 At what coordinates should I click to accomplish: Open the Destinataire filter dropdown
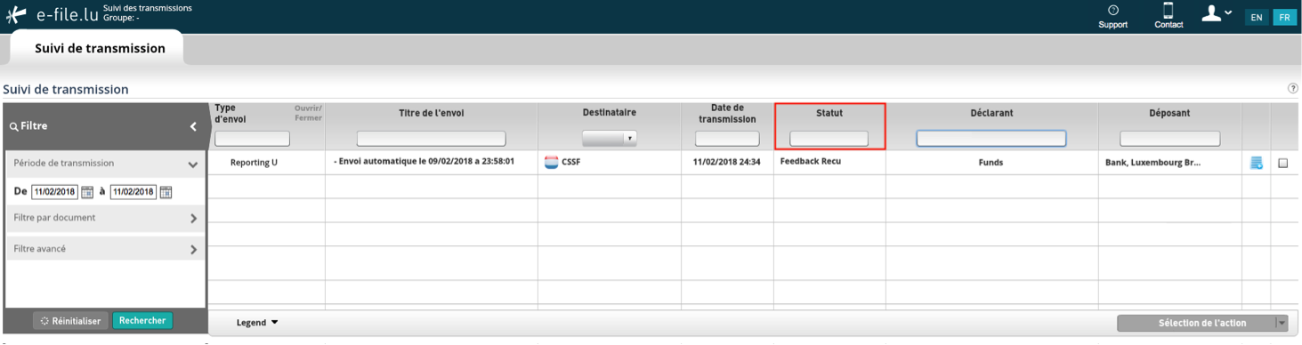click(x=610, y=139)
